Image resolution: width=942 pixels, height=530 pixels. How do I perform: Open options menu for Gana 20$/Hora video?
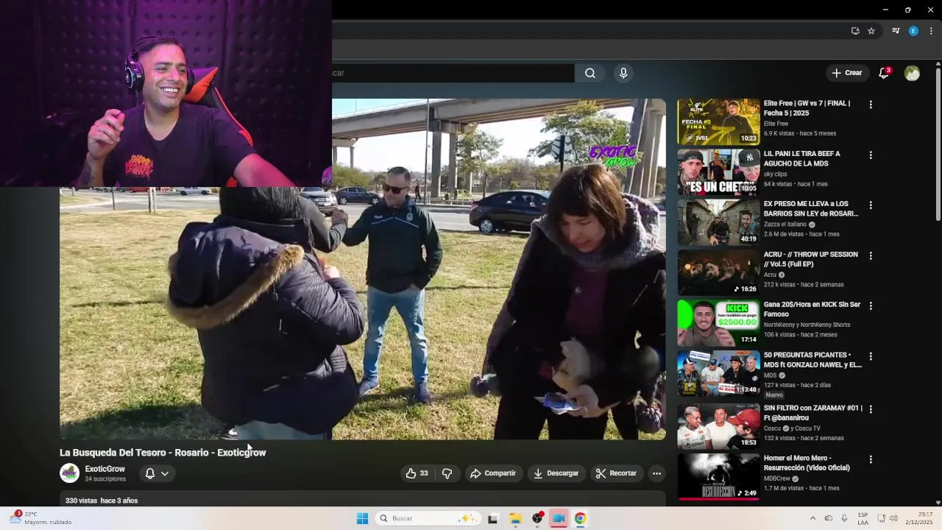coord(871,305)
